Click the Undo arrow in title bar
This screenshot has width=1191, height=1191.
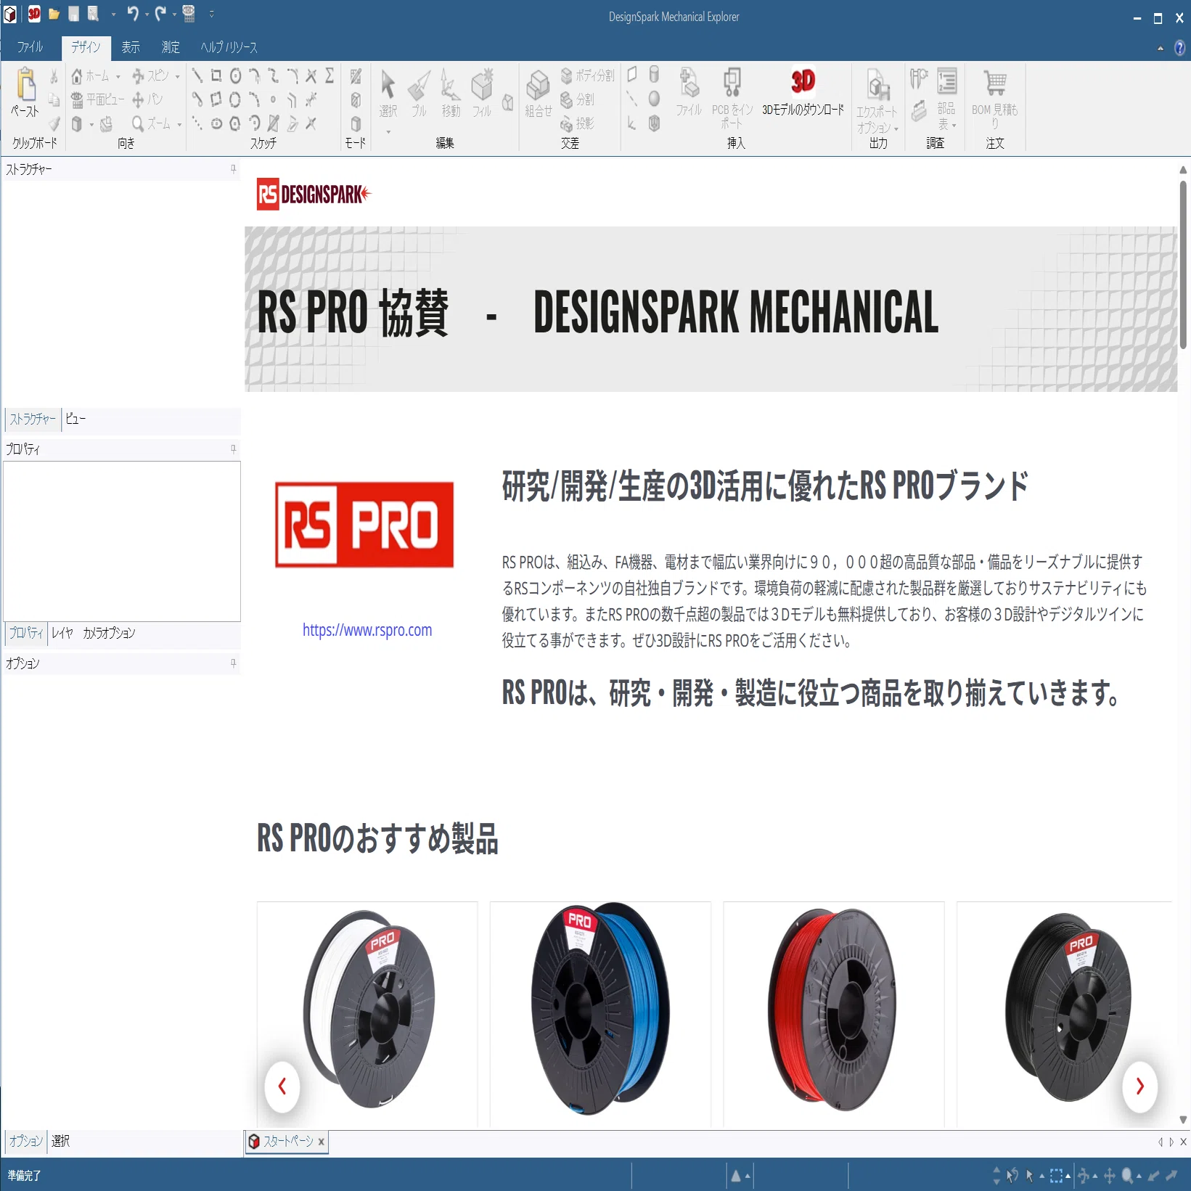132,13
